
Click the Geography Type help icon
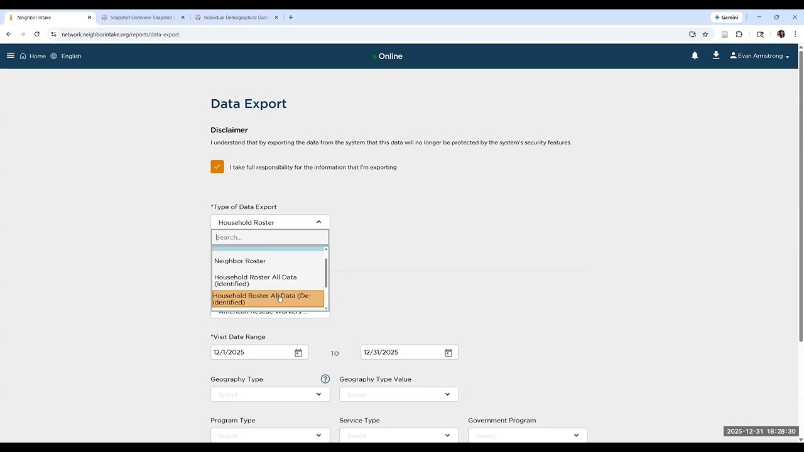325,379
